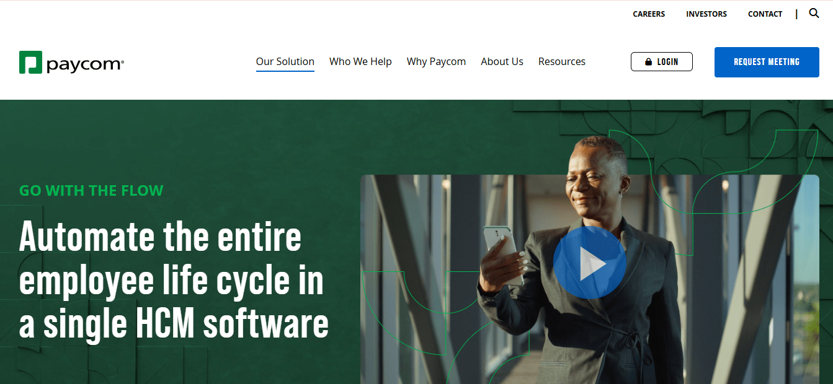Screen dimensions: 833x384
Task: Expand the Who We Help menu
Action: coord(360,61)
